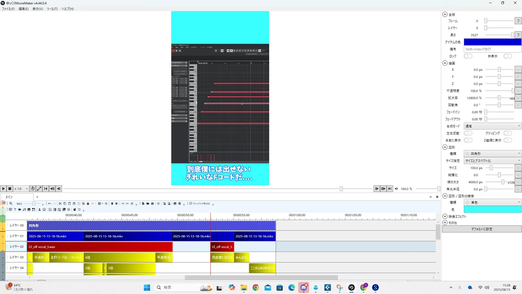Click the scissors cut icon in timeline toolbar
The width and height of the screenshot is (522, 294).
60,204
